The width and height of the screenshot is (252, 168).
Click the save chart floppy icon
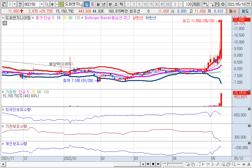(217, 4)
